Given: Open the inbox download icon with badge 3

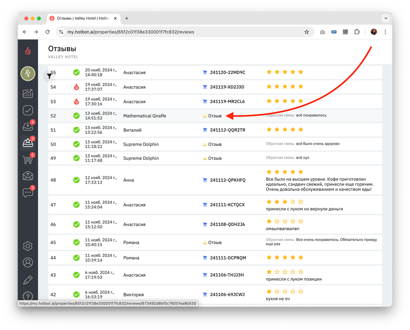Looking at the screenshot, I should coord(28,126).
